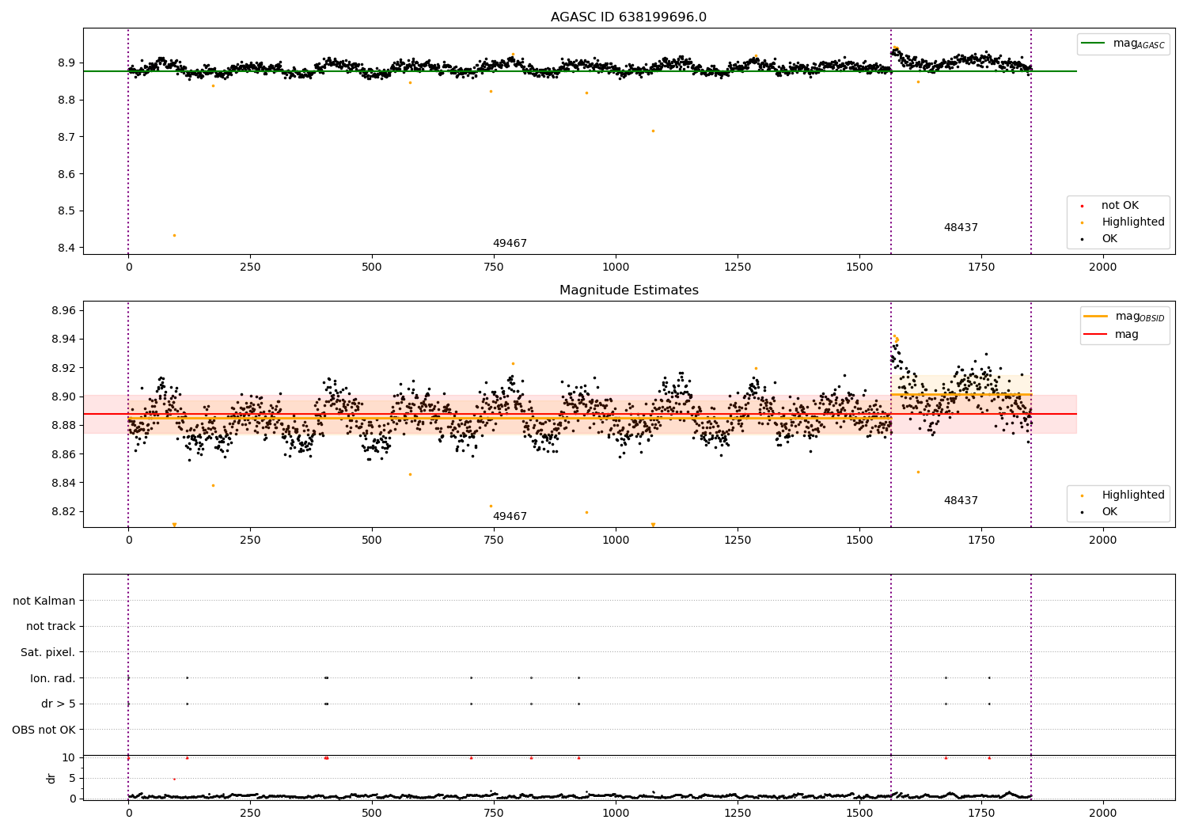Click the 8.86 tick on the middle plot y-axis
Screen dimensions: 1187x831
point(63,454)
